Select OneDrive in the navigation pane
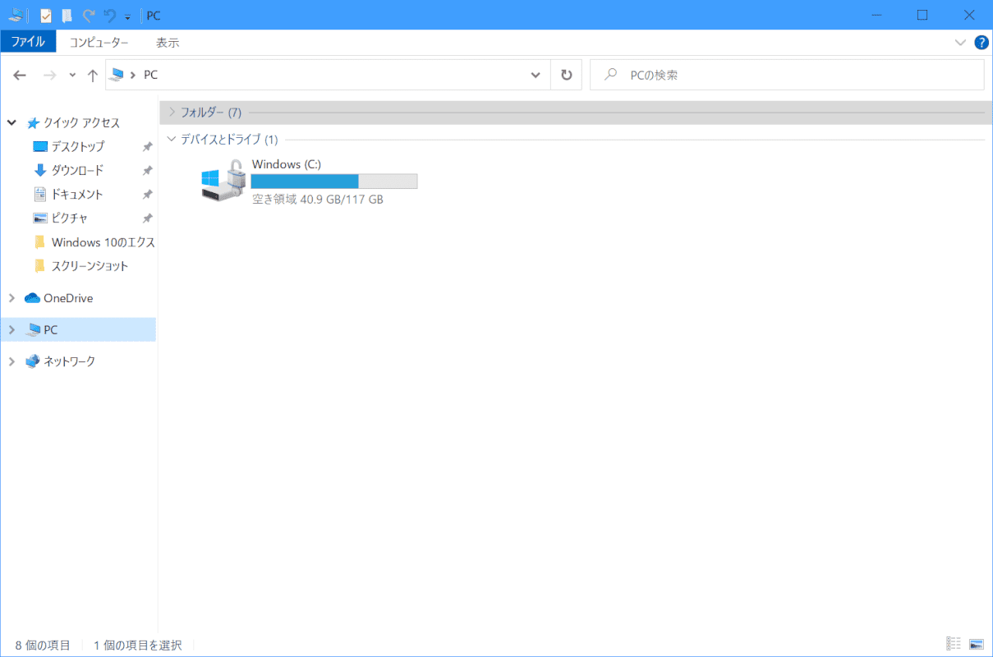Viewport: 993px width, 657px height. click(x=68, y=298)
